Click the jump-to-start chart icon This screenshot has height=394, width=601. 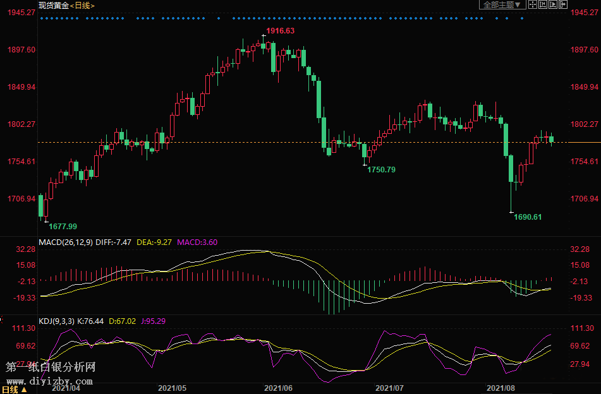(543, 5)
